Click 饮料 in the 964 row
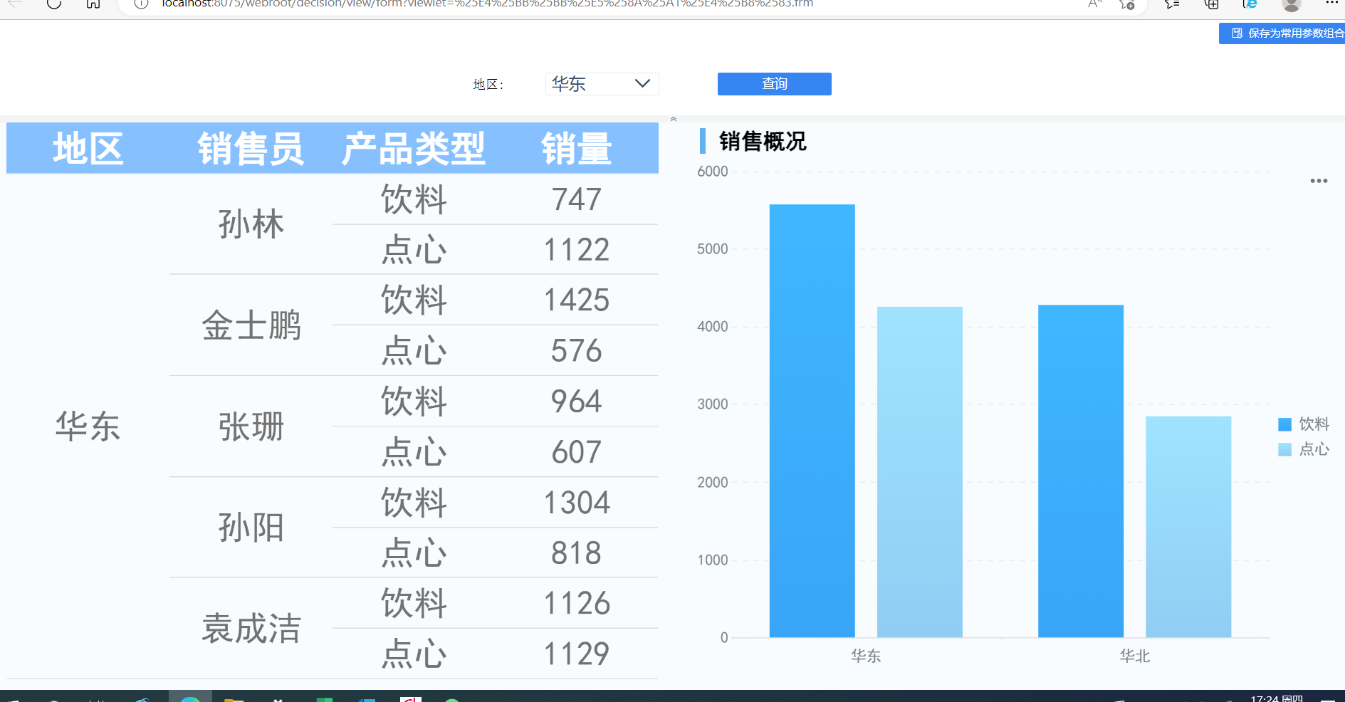The height and width of the screenshot is (702, 1345). [x=414, y=402]
